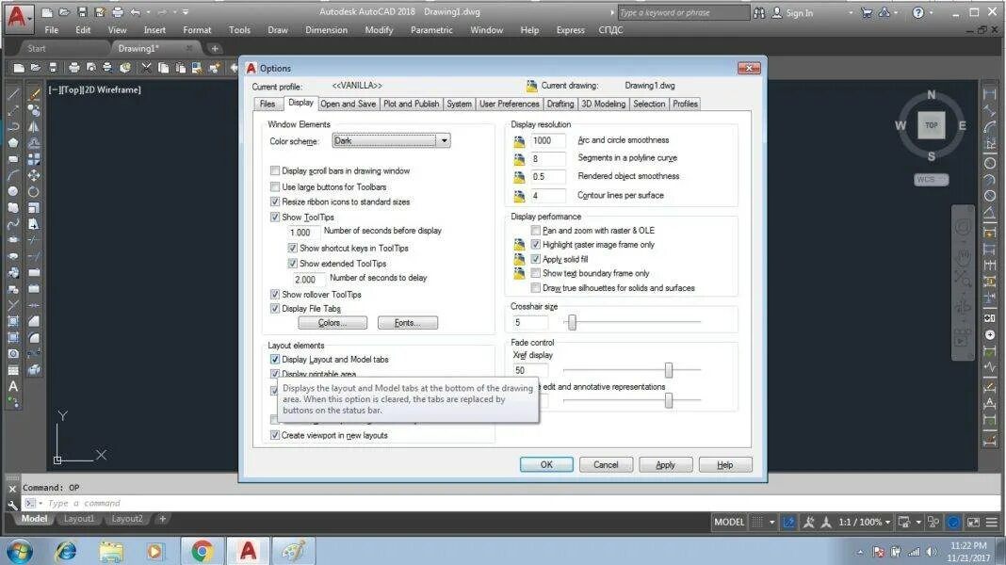Open the quick access toolbar customize dropdown
Viewport: 1006px width, 565px height.
point(186,12)
